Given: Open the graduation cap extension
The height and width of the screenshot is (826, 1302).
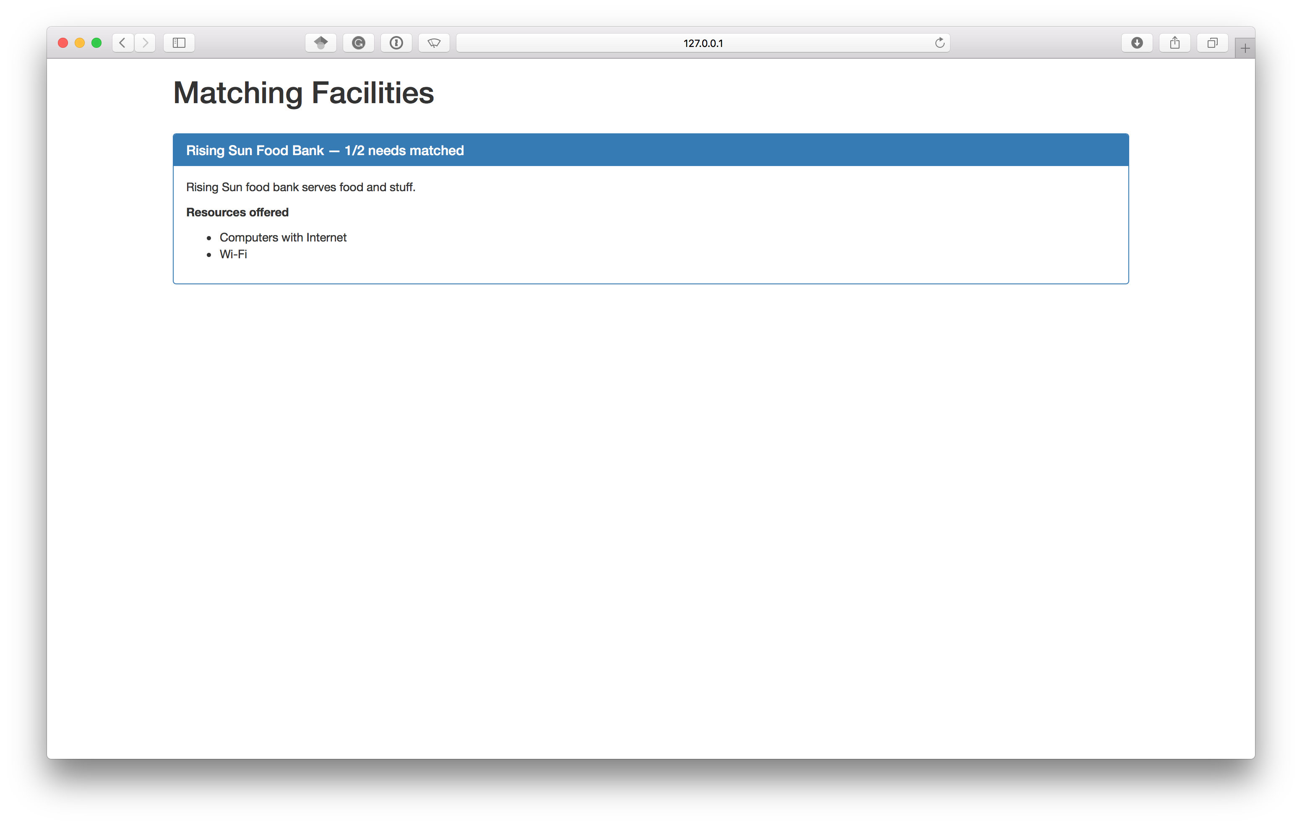Looking at the screenshot, I should 320,43.
